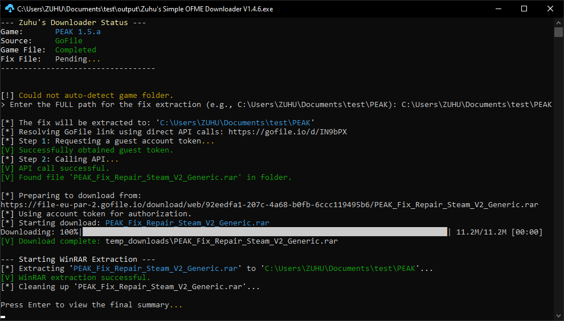Click the 'Zuhu's Downloader Status' header line
This screenshot has height=321, width=564.
click(73, 22)
